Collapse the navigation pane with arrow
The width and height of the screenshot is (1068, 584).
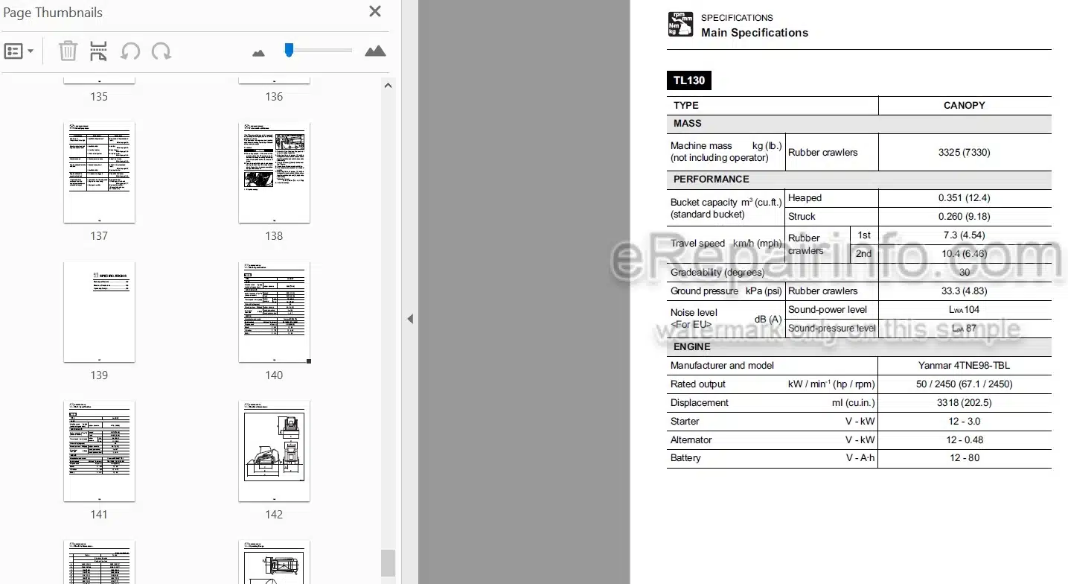409,319
